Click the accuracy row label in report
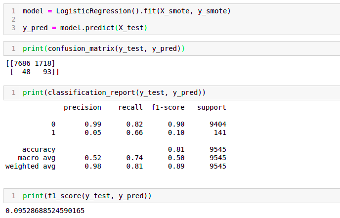340x218 pixels. [39, 149]
